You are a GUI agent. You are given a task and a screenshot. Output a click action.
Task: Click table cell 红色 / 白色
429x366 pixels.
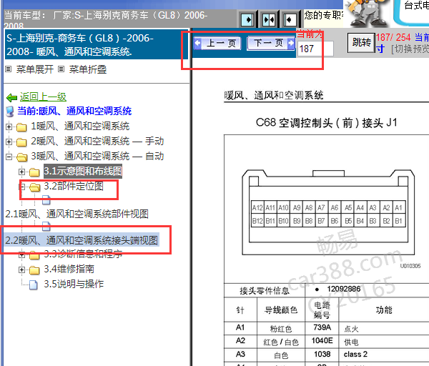pyautogui.click(x=281, y=342)
